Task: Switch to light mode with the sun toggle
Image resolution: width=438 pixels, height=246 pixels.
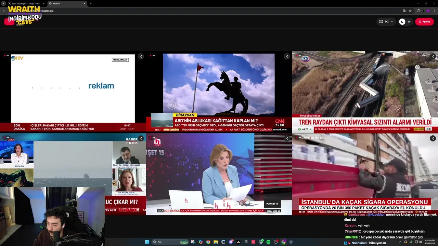Action: [409, 22]
